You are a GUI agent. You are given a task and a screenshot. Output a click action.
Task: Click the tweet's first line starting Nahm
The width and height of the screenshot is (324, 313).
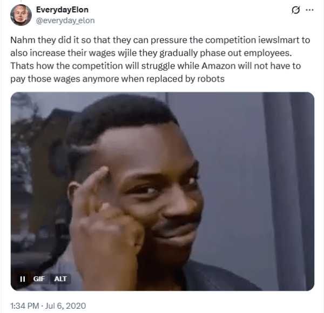click(160, 40)
